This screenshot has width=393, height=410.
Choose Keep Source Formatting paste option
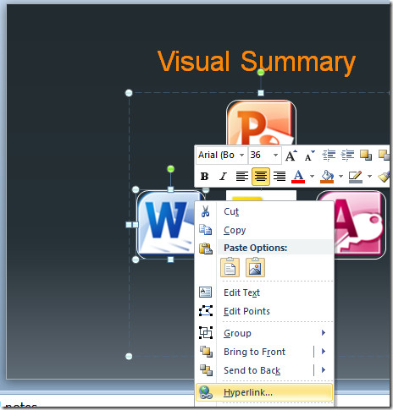(230, 267)
